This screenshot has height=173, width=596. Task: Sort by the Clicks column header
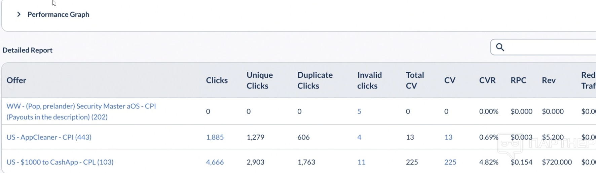pos(217,80)
